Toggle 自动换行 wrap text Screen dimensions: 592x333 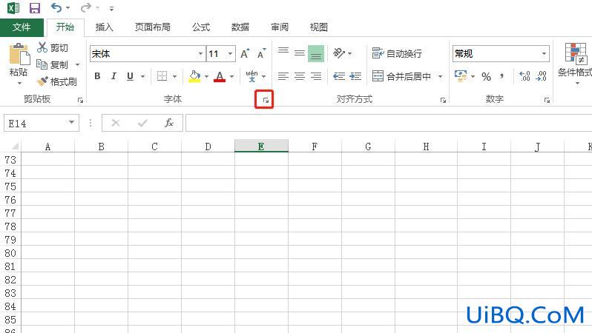click(397, 53)
